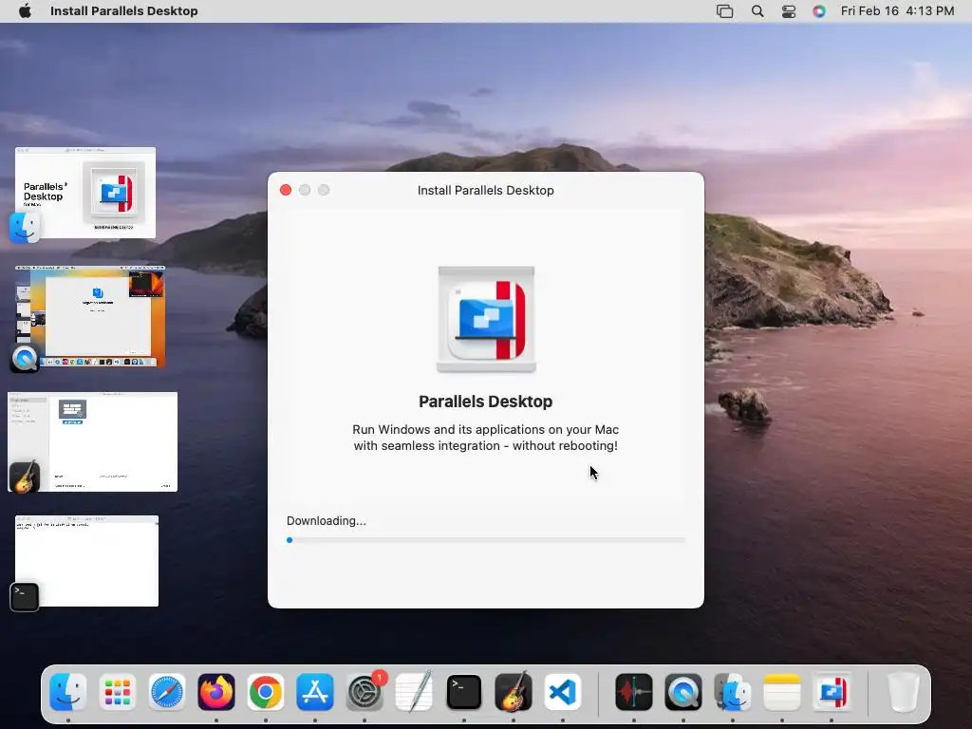Image resolution: width=972 pixels, height=729 pixels.
Task: Open Migration Assistant dock icon
Action: [733, 692]
